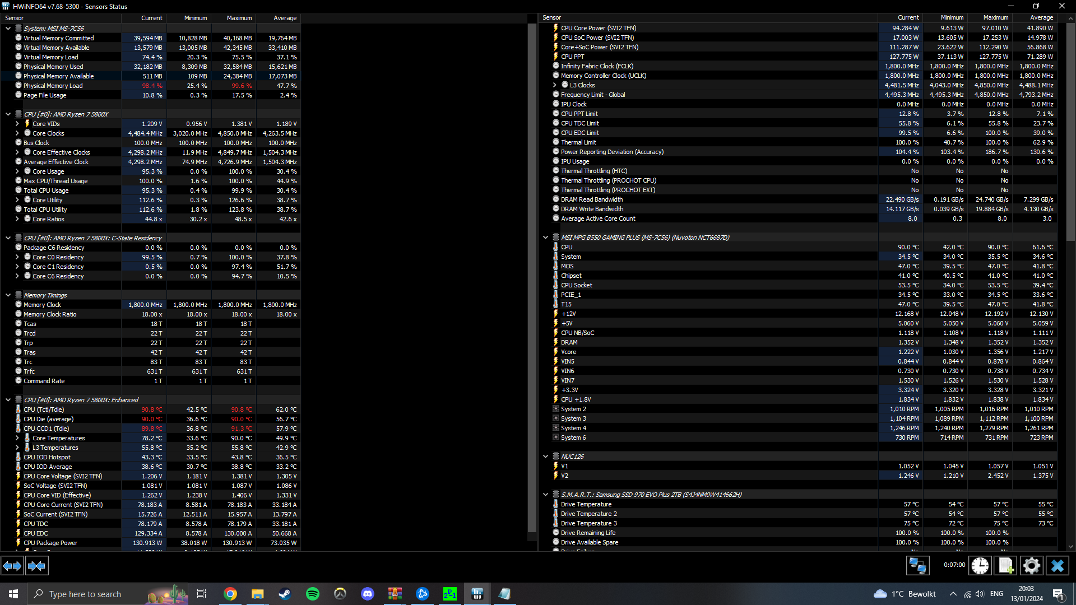Screen dimensions: 1076x605
Task: Close sensors with the blue X button
Action: (x=1057, y=566)
